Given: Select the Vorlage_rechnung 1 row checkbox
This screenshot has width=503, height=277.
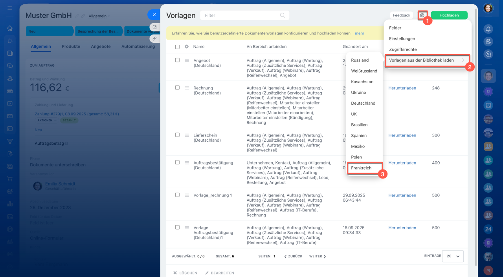Looking at the screenshot, I should pyautogui.click(x=177, y=195).
